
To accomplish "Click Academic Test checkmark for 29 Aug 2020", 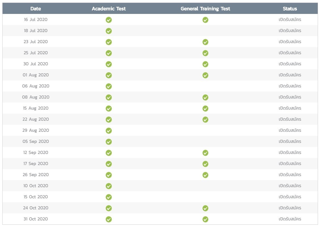I will [x=109, y=131].
